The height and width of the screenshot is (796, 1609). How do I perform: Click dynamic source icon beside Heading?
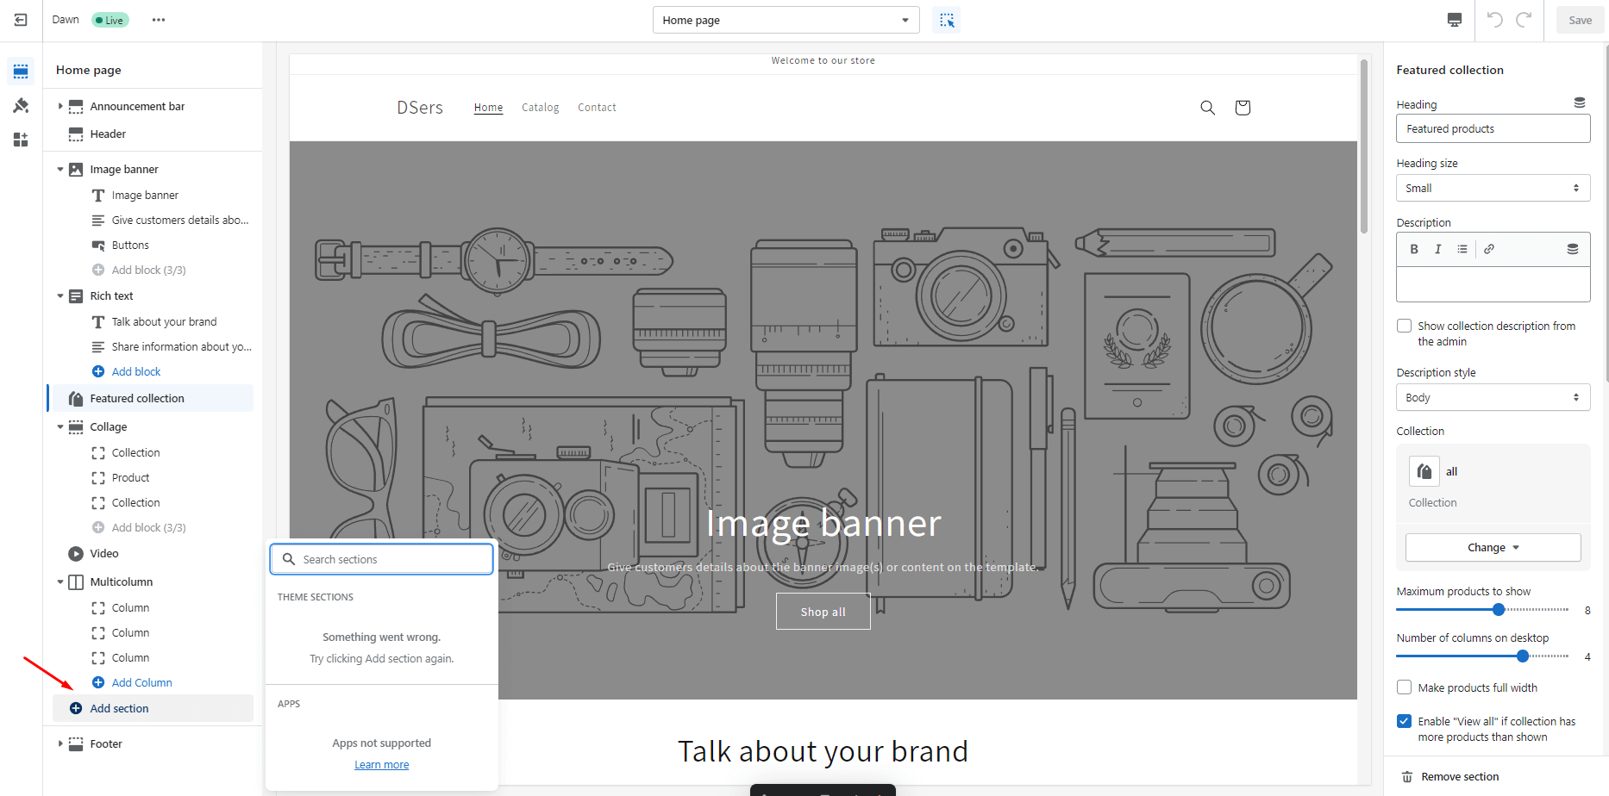(1580, 103)
